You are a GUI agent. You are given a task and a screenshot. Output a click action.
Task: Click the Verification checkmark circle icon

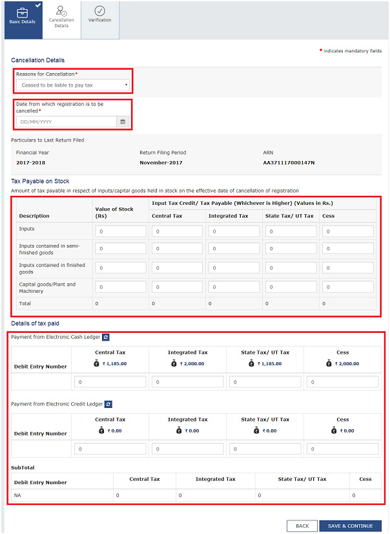(x=99, y=11)
